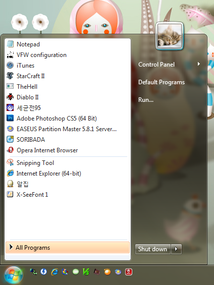Click the Shut down button

[152, 249]
